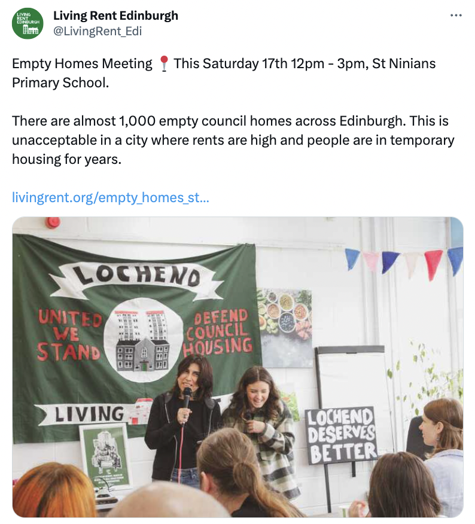475x524 pixels.
Task: Click the Living Rent Edinburgh display name
Action: 115,16
